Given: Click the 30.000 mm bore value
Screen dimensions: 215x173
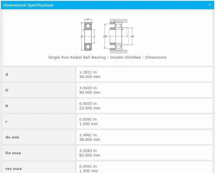Looking at the screenshot, I should [90, 77].
